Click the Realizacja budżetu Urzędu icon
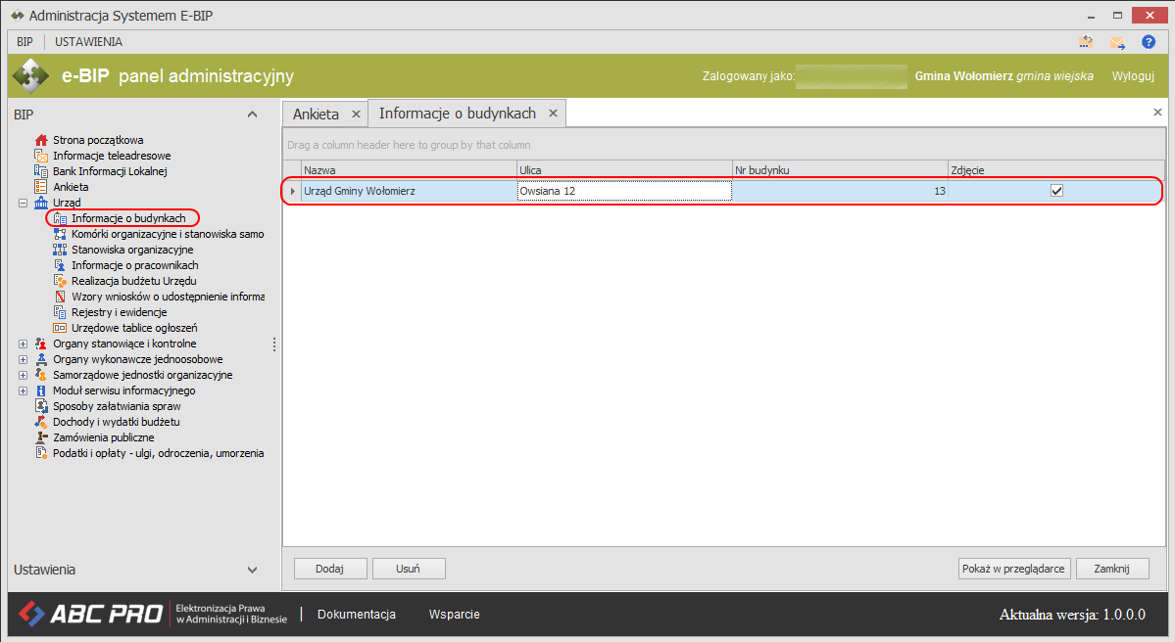This screenshot has height=642, width=1175. pos(60,281)
